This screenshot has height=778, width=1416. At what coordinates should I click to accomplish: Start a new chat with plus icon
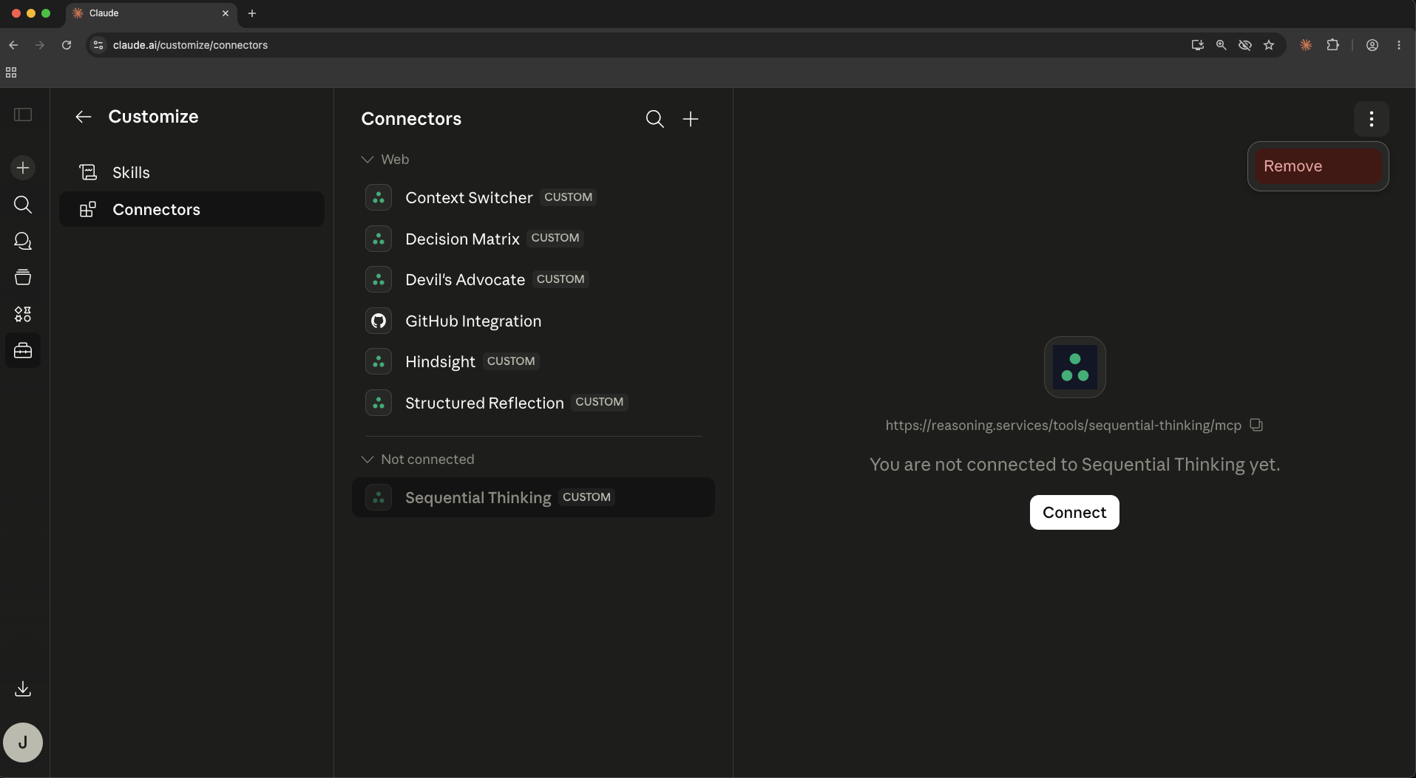pos(23,168)
